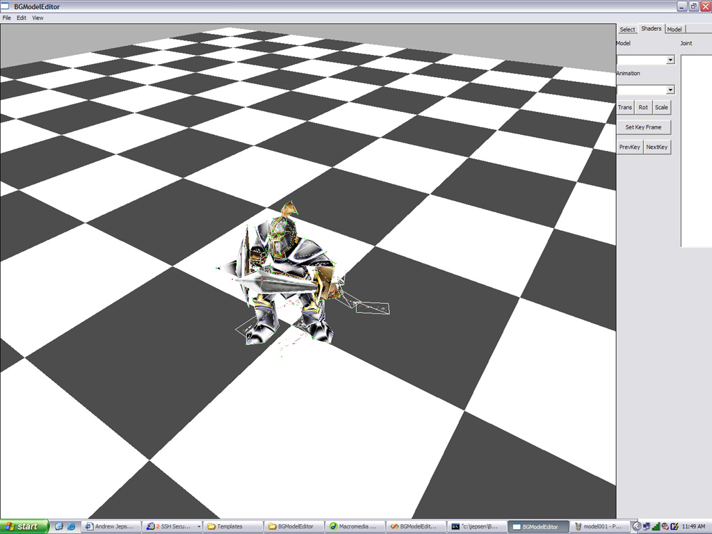Expand the Animation dropdown list

coord(670,90)
